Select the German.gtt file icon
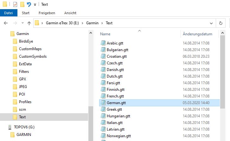The image size is (230, 141). pos(103,103)
